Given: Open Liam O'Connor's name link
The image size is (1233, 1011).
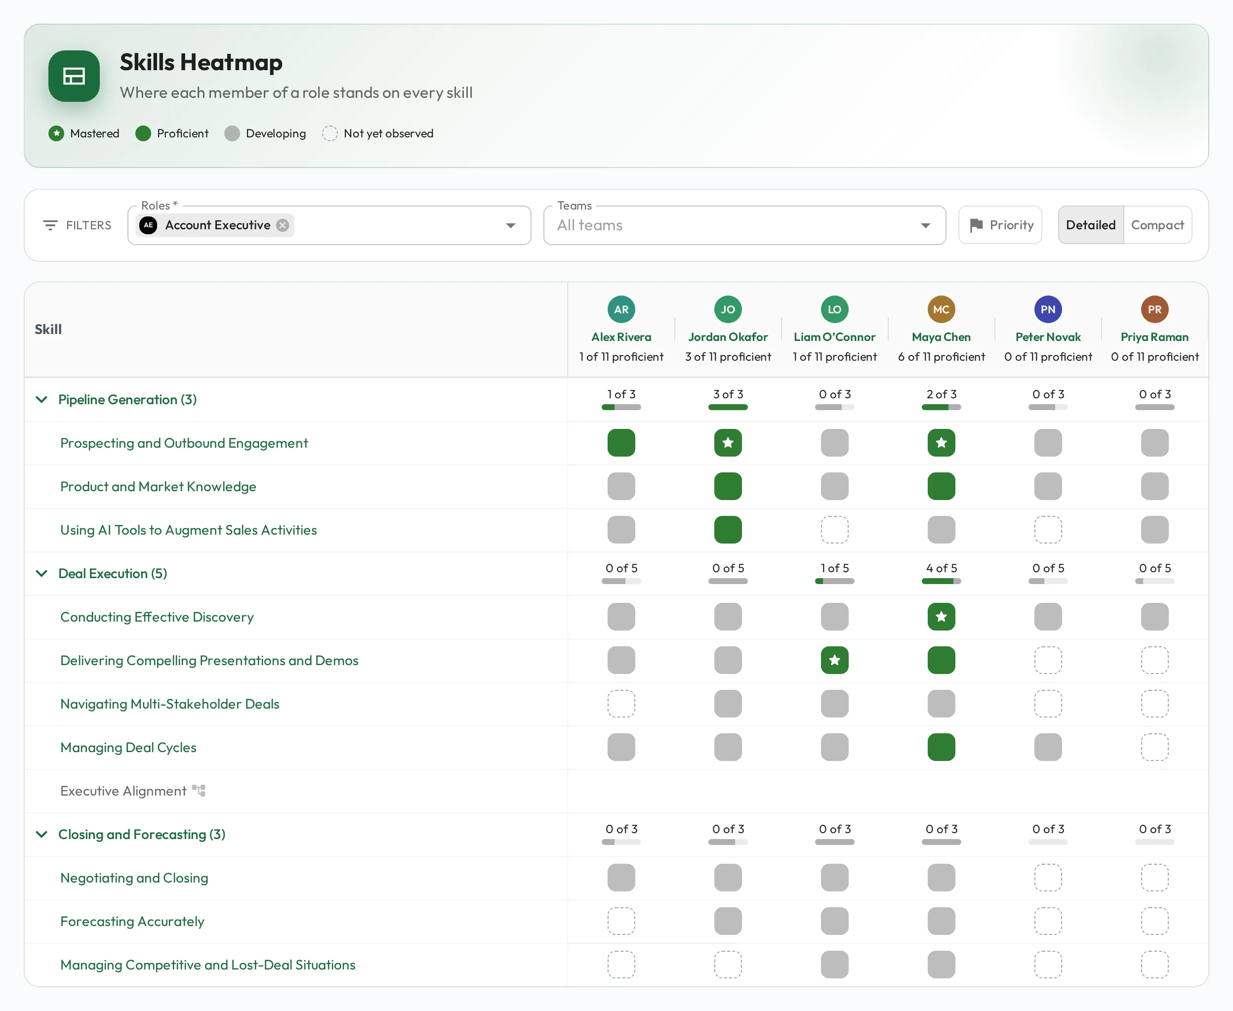Looking at the screenshot, I should click(x=834, y=337).
